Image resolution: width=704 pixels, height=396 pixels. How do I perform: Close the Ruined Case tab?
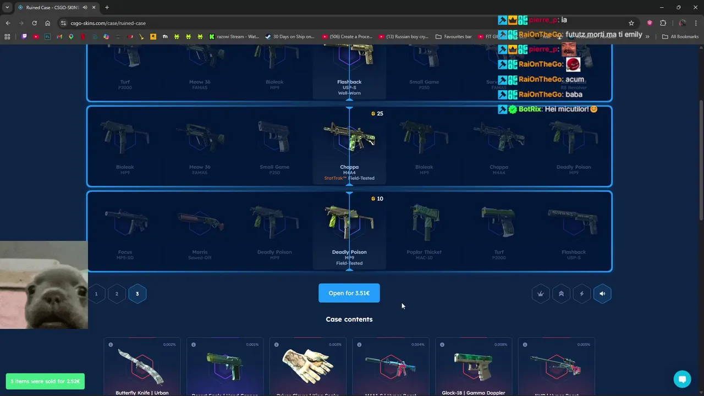pyautogui.click(x=94, y=8)
